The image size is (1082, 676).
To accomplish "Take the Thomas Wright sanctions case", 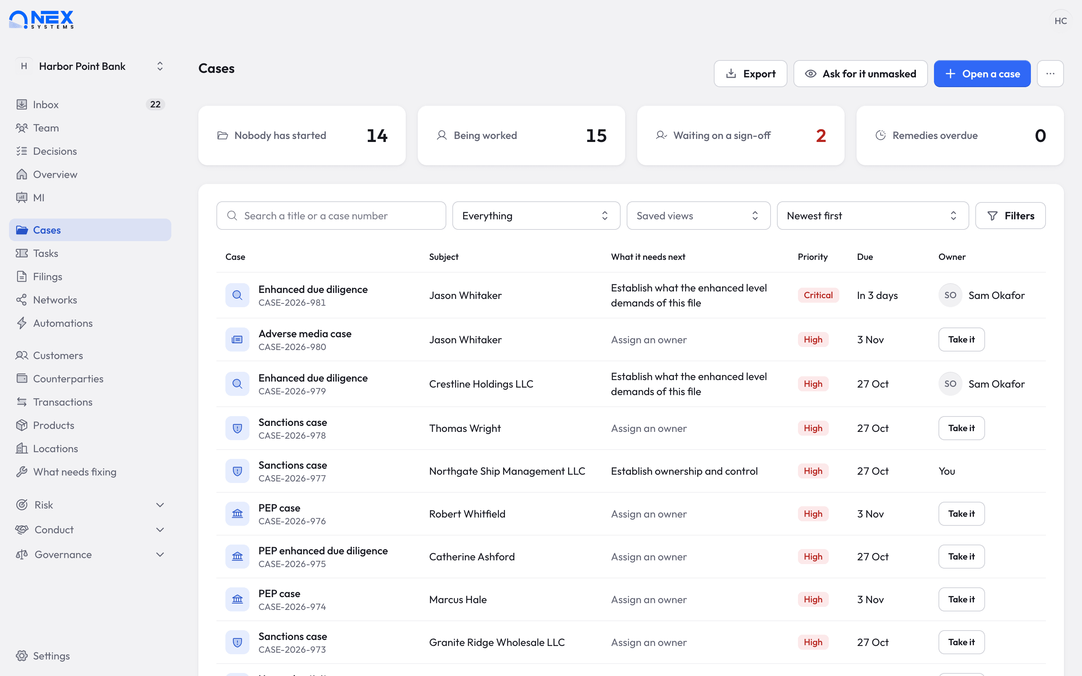I will coord(961,428).
